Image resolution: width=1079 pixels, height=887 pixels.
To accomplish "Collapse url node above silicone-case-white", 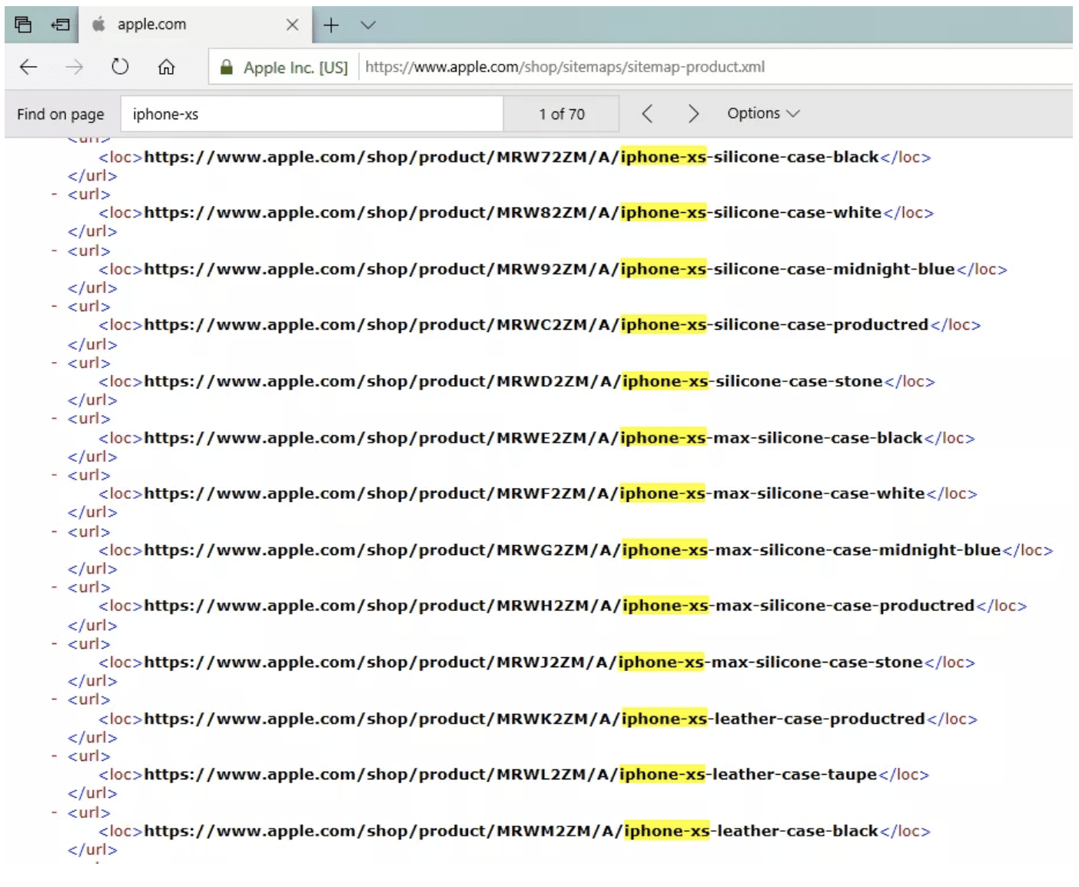I will coord(54,194).
